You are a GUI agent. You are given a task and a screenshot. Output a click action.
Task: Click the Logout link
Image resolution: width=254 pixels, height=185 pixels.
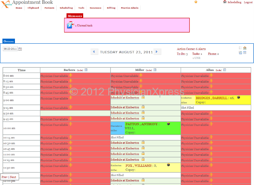248,2
